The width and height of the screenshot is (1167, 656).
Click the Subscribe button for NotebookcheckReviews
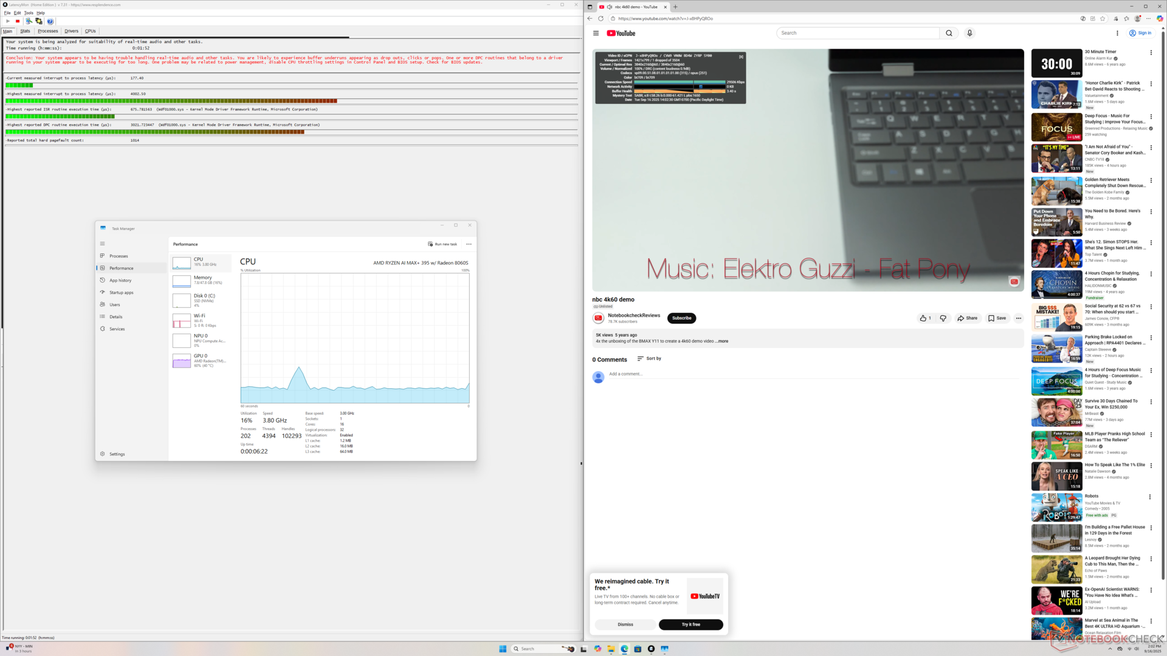[x=681, y=318]
